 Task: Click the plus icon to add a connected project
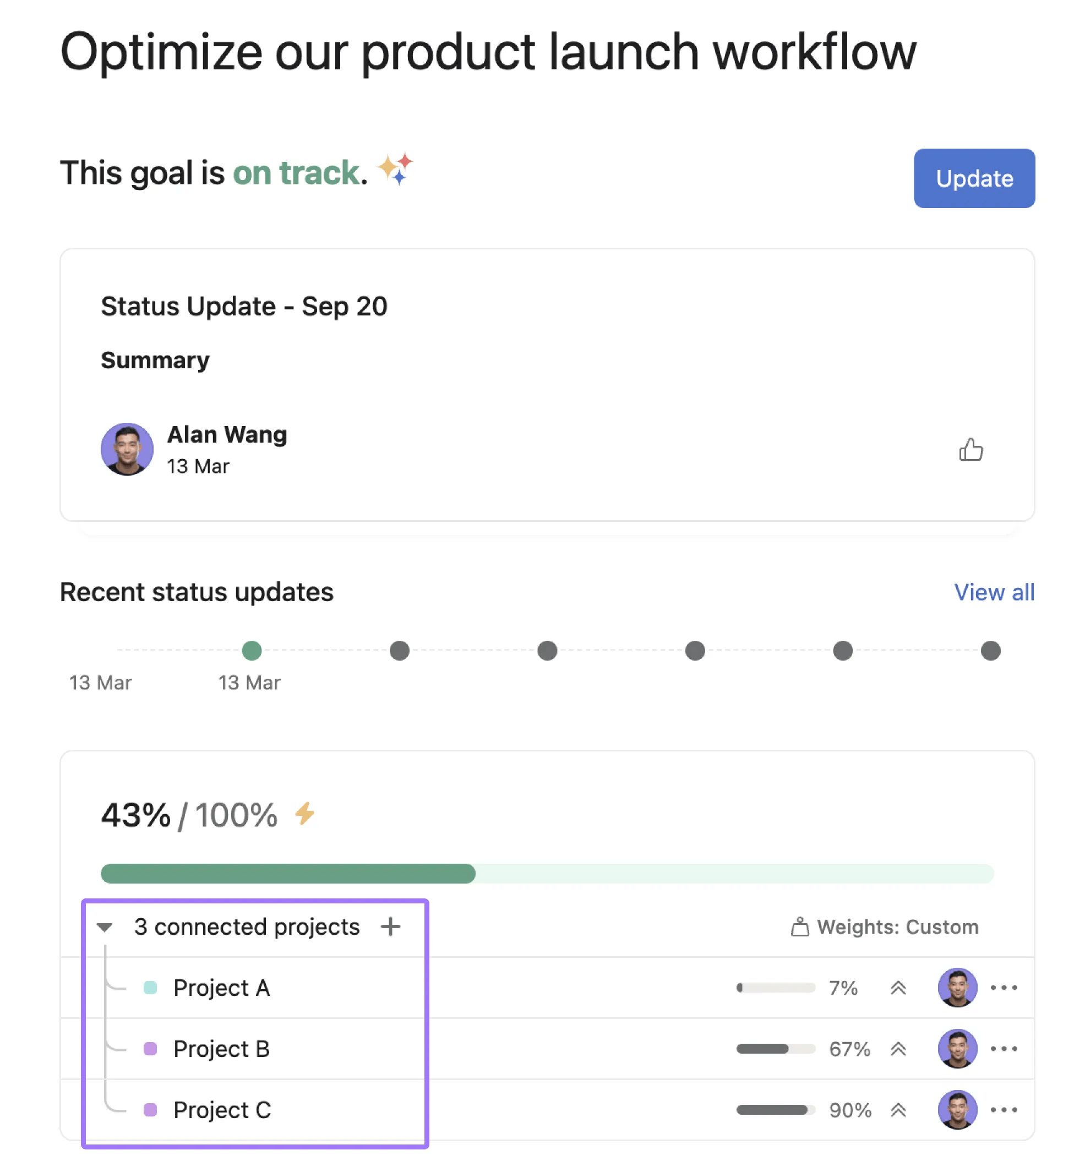coord(390,926)
